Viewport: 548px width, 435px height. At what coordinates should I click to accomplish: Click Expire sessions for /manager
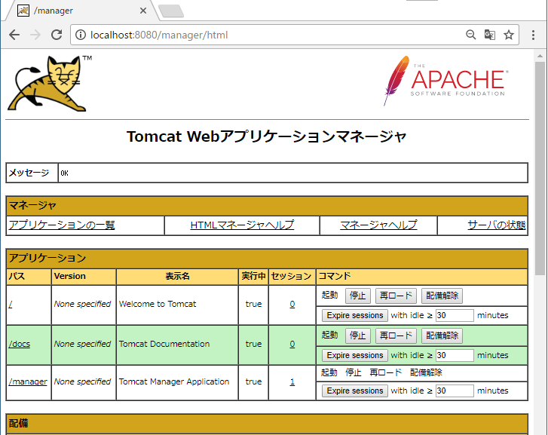pos(355,391)
